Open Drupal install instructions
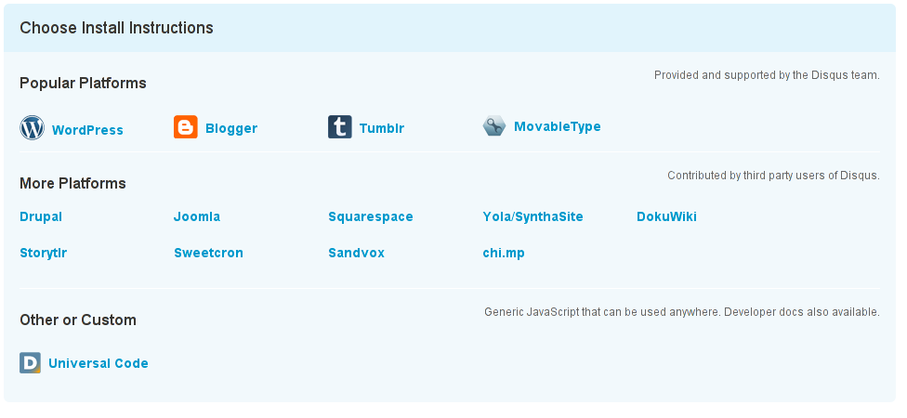907x418 pixels. pos(41,217)
